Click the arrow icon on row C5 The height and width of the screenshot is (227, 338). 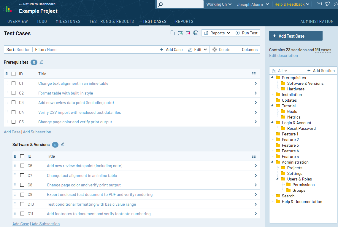[x=256, y=122]
